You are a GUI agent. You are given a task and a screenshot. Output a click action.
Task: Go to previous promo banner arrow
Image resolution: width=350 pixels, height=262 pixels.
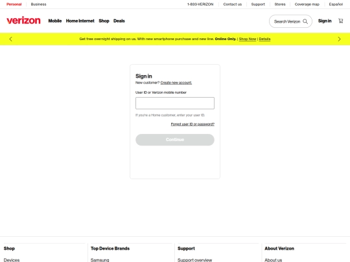(10, 39)
